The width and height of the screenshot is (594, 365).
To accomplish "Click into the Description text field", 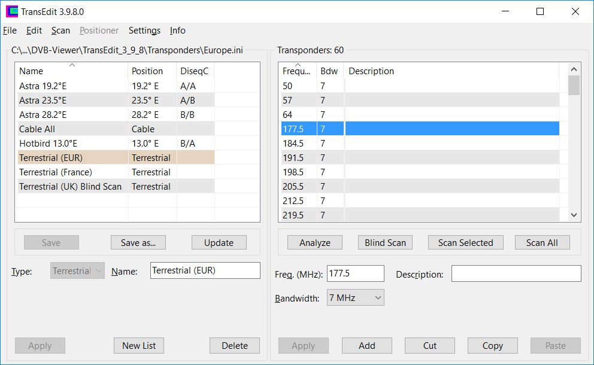I will [x=516, y=273].
